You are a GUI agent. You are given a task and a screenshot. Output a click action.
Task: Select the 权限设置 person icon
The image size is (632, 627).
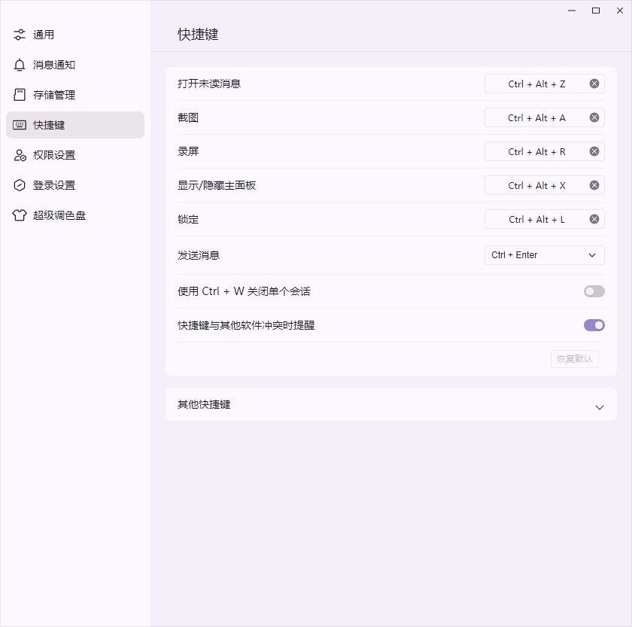19,155
